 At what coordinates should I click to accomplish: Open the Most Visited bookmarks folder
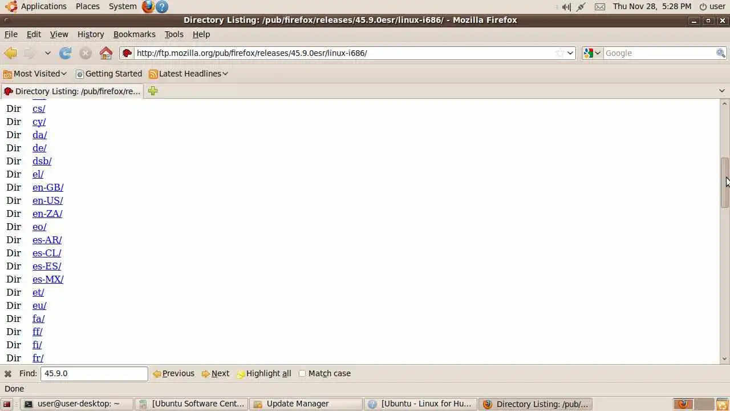(35, 74)
